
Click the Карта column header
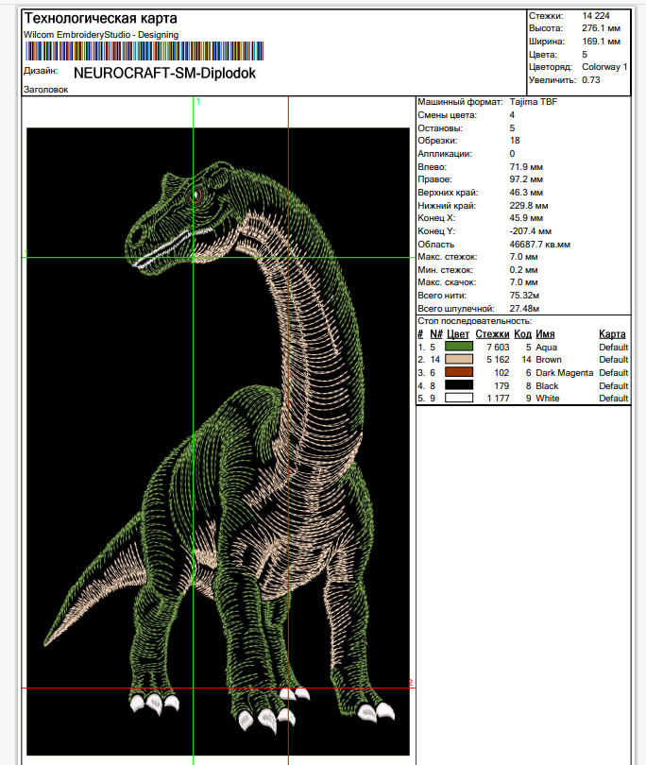click(612, 334)
